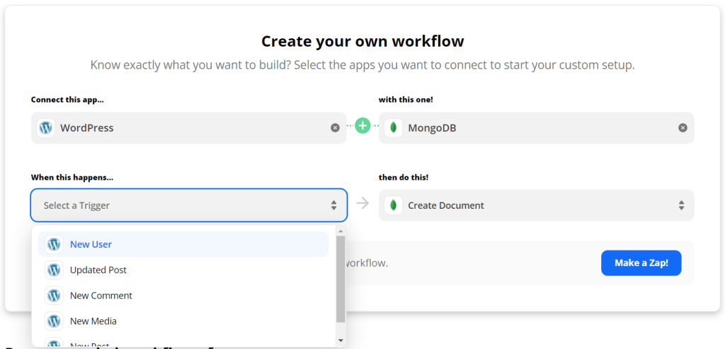Clear the MongoDB app selection
The image size is (725, 349).
(x=683, y=128)
